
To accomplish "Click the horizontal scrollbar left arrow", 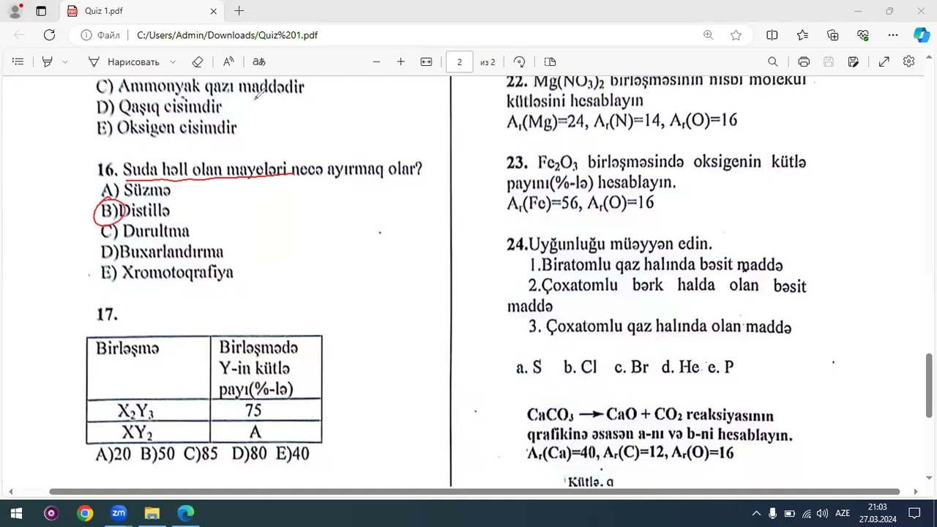I will (x=10, y=492).
